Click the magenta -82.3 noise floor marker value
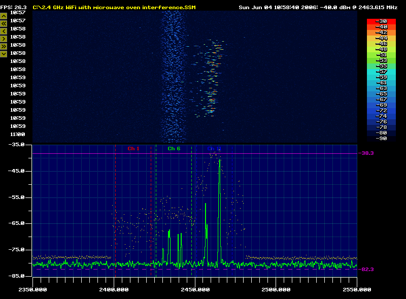The width and height of the screenshot is (406, 299). [366, 270]
